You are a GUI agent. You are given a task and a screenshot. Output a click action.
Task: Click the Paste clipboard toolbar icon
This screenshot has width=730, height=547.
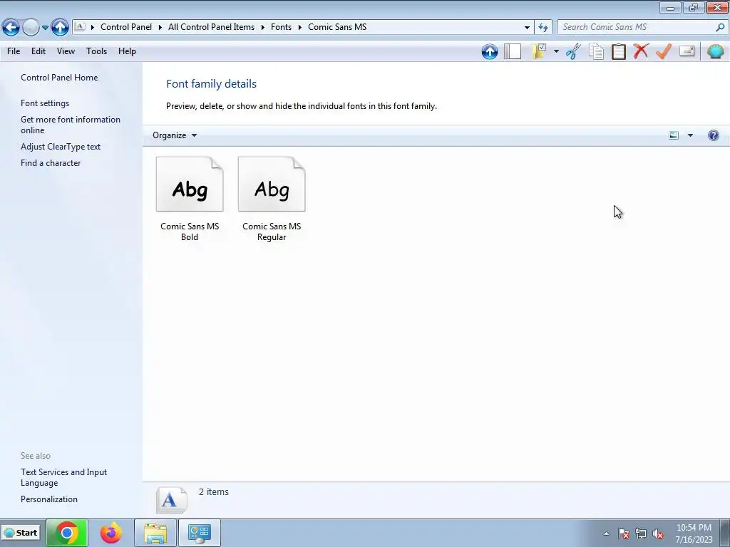coord(618,51)
